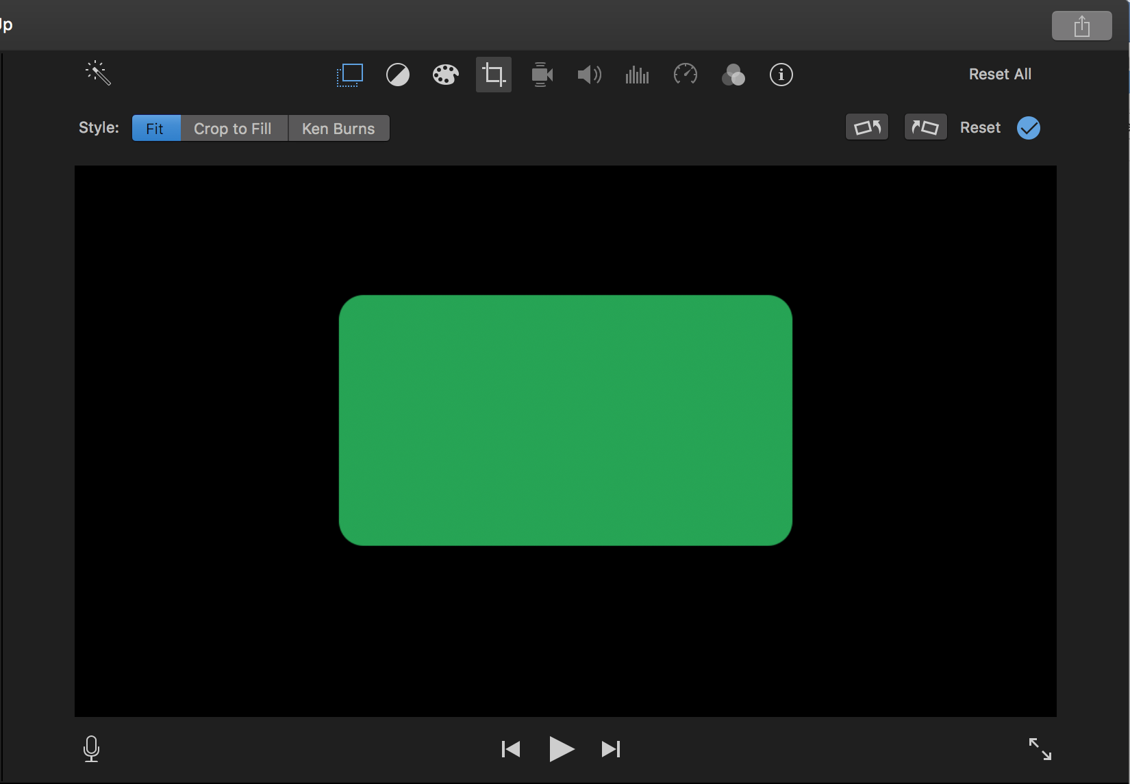Apply crop with the blue checkmark
This screenshot has height=784, width=1130.
pyautogui.click(x=1028, y=128)
